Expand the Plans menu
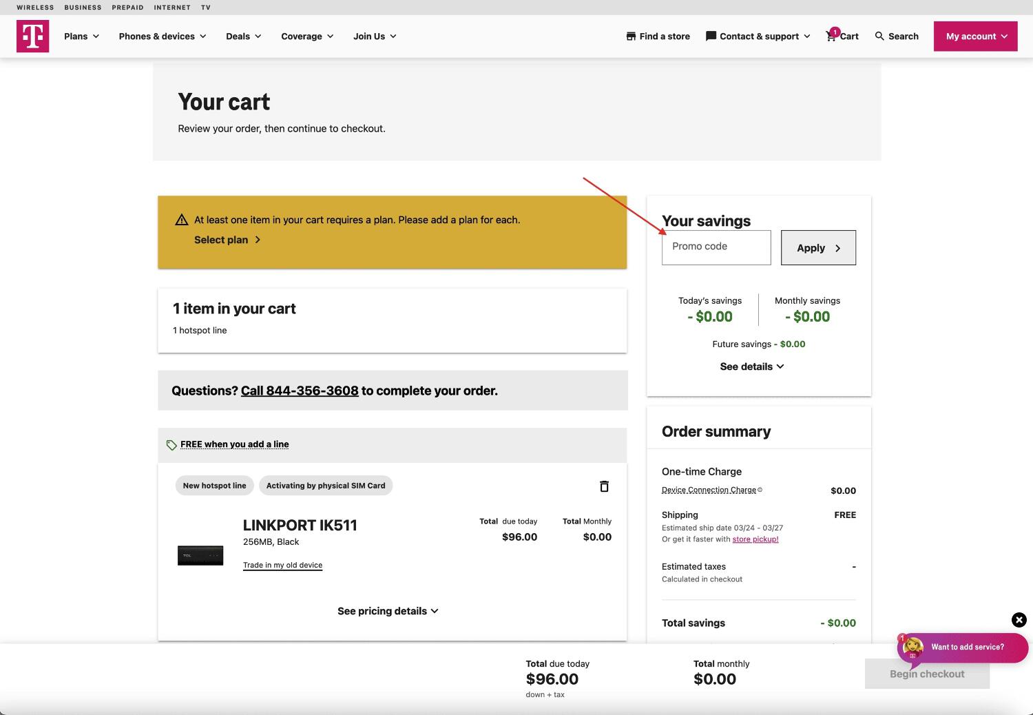The height and width of the screenshot is (715, 1033). click(81, 36)
